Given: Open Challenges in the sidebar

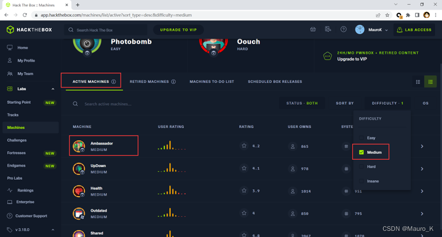Looking at the screenshot, I should click(x=17, y=140).
